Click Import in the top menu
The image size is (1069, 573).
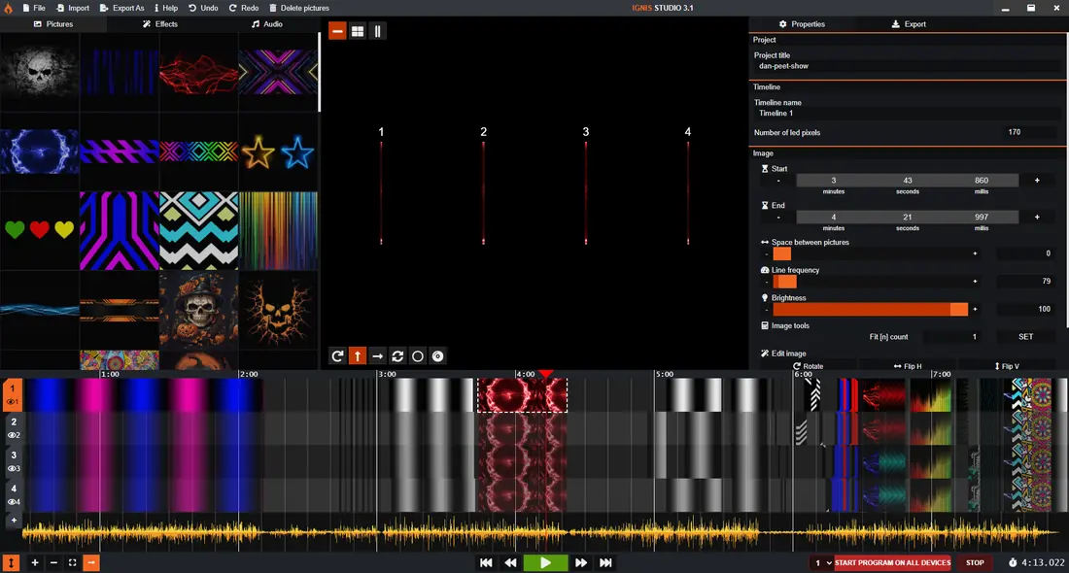tap(73, 8)
